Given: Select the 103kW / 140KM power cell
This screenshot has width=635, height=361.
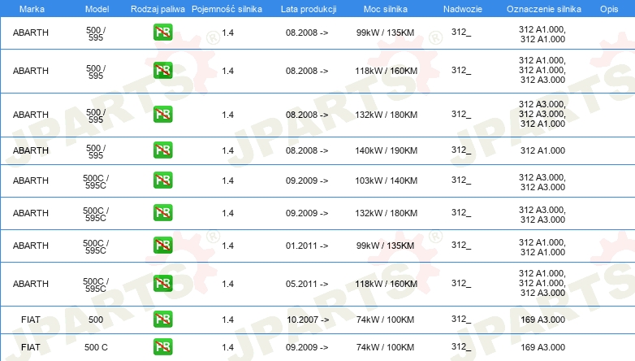Looking at the screenshot, I should point(386,180).
